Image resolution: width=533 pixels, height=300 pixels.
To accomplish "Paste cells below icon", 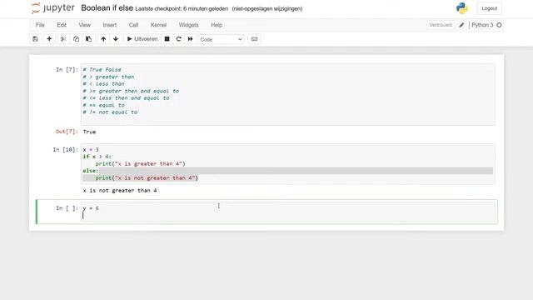I will [x=89, y=39].
